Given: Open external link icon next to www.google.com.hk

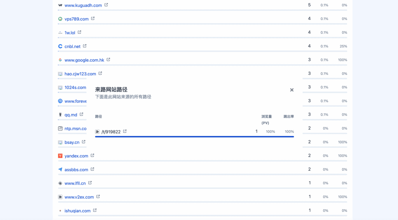Looking at the screenshot, I should pos(108,60).
